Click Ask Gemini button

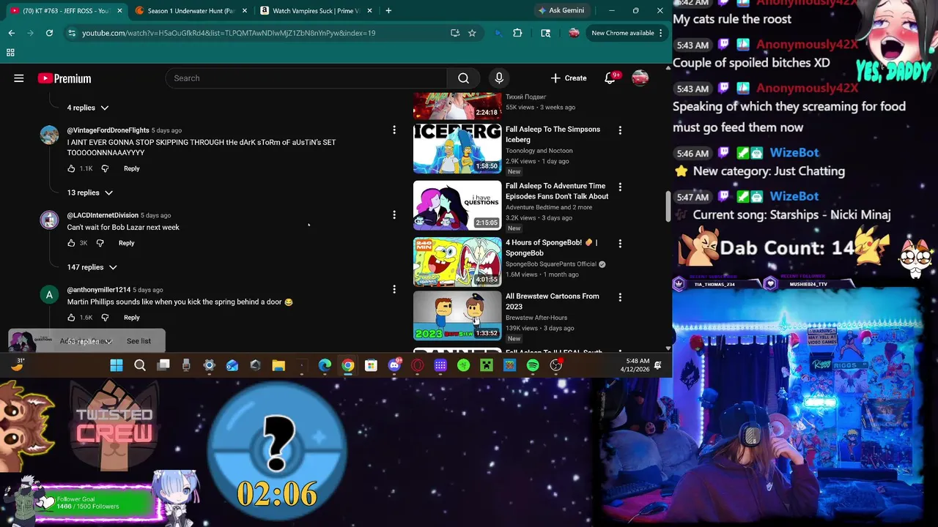(x=561, y=11)
